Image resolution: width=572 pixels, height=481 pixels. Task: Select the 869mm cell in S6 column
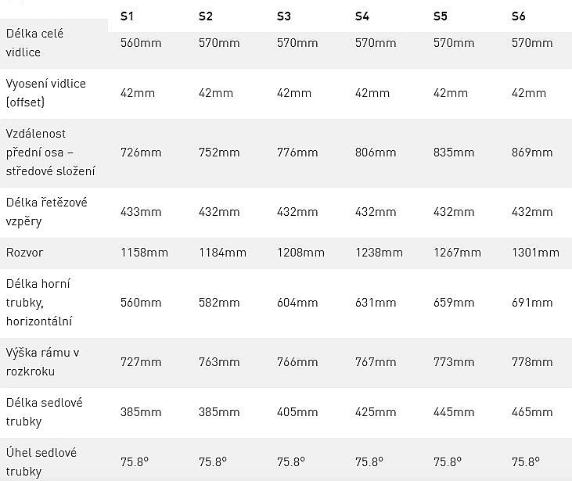pyautogui.click(x=532, y=153)
